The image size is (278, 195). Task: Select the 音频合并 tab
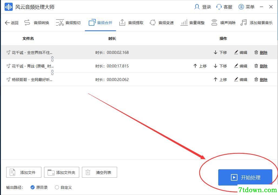(x=100, y=23)
